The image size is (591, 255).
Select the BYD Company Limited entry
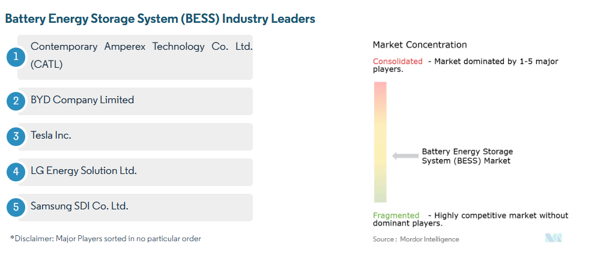click(82, 100)
